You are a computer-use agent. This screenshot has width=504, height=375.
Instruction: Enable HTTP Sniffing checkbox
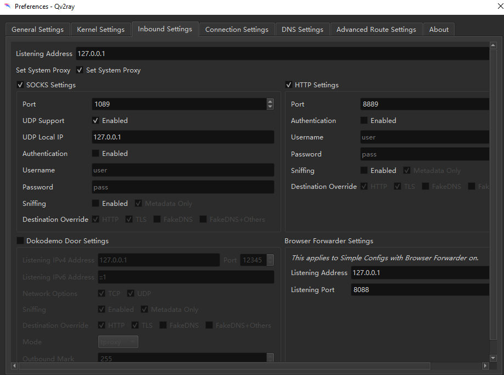click(364, 170)
